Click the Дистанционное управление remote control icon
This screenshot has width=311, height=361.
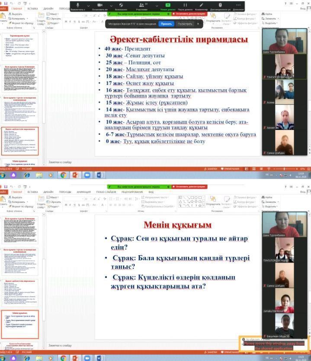pos(220,6)
